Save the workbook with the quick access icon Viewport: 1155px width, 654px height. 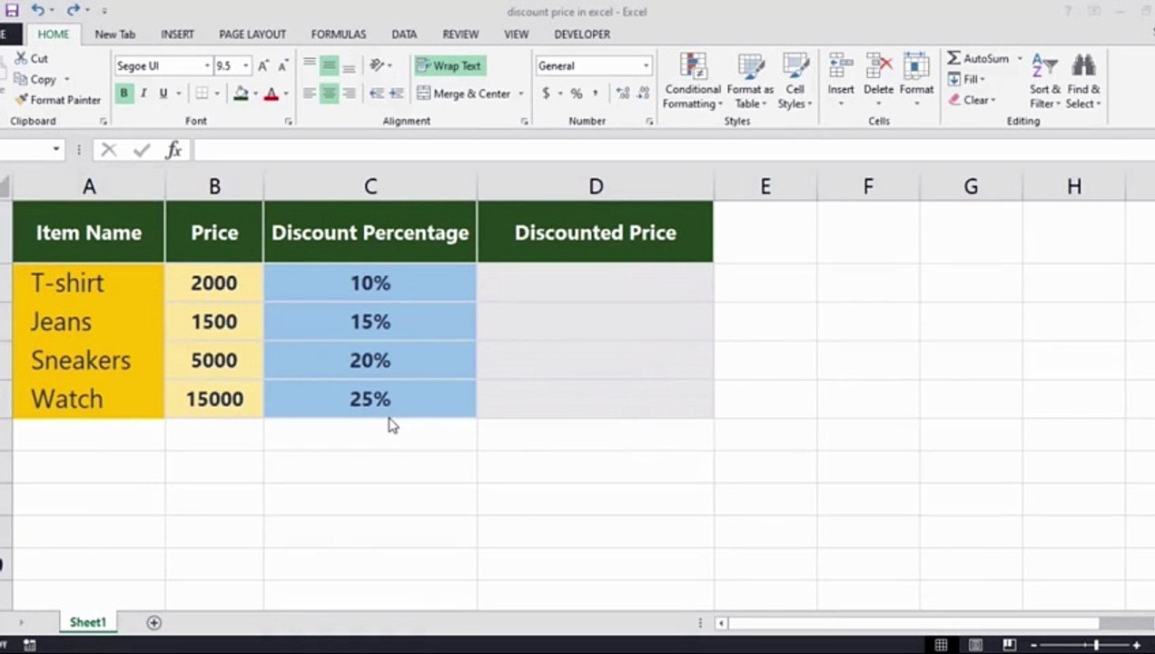click(12, 11)
